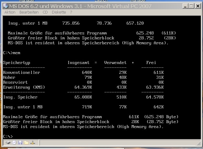203x149 pixels.
Task: Click the 'Erweiterung (XMS)' row label
Action: pyautogui.click(x=24, y=87)
